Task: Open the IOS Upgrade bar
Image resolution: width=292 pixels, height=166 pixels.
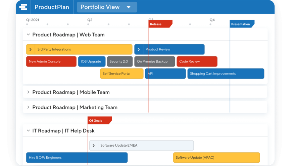Action: pos(92,62)
